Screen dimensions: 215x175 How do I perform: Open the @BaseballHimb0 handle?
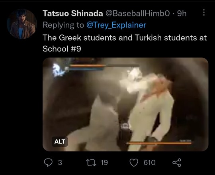[138, 13]
